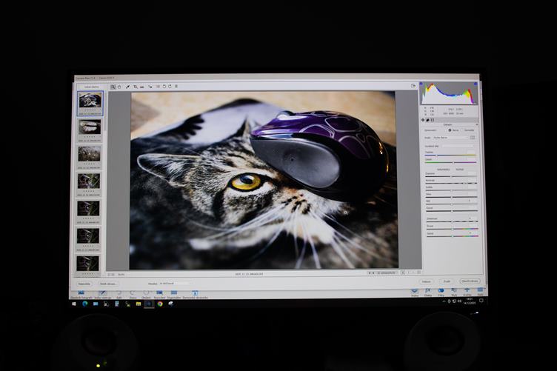Rotate image 90° counter-clockwise
This screenshot has height=371, width=557.
pos(164,87)
